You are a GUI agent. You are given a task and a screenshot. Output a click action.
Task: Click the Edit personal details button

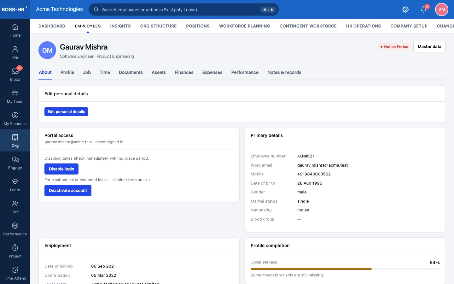point(66,112)
